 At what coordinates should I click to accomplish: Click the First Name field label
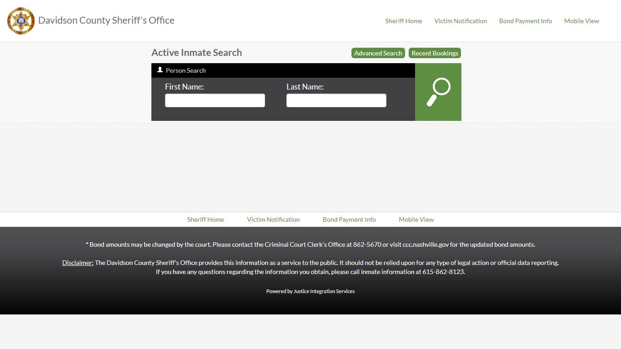point(184,87)
